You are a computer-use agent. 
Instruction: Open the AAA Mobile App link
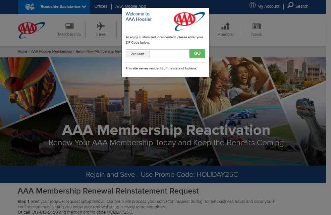(130, 6)
